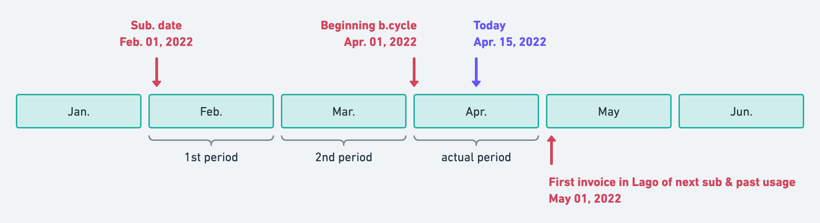Screen dimensions: 820x223
Task: Click the brace above 2nd period
Action: (x=344, y=140)
